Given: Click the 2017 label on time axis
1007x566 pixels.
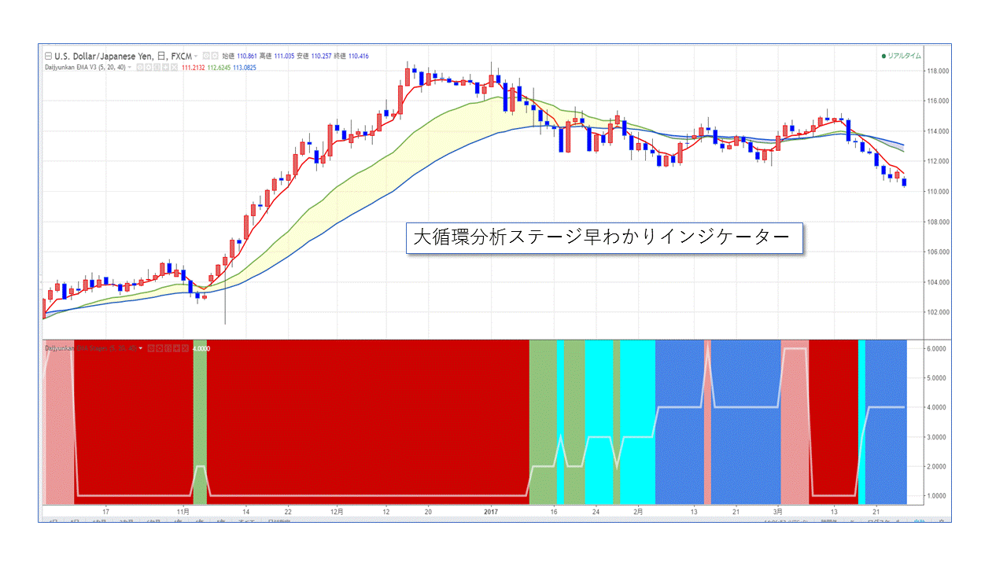Looking at the screenshot, I should [492, 511].
